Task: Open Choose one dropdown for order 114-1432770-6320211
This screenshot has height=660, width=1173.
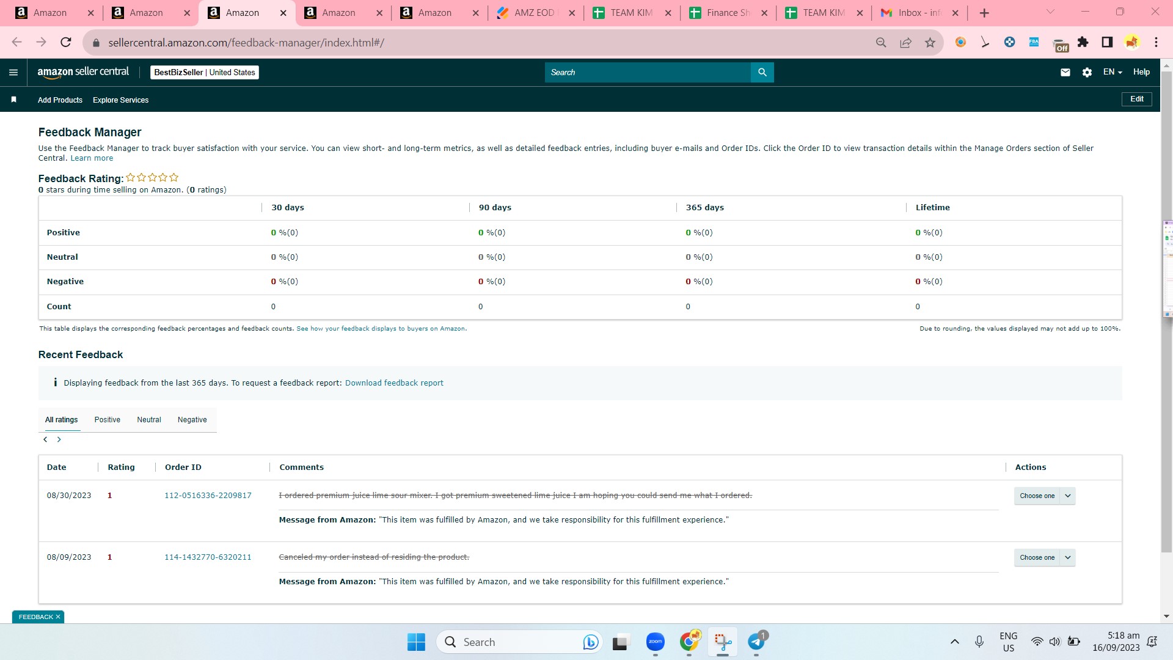Action: click(1044, 557)
